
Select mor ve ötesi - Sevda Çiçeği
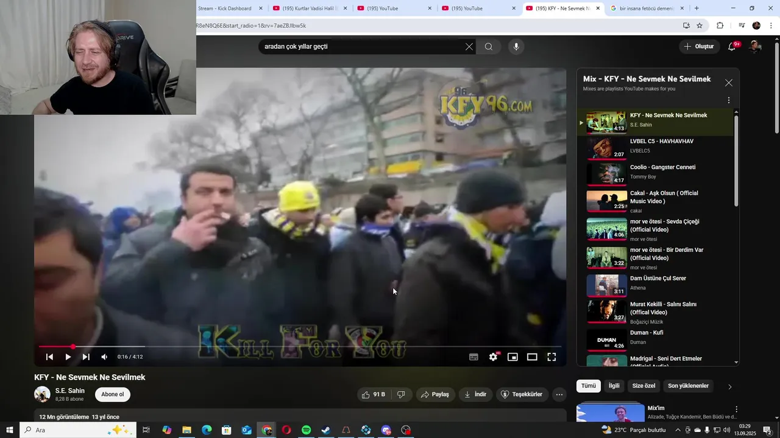coord(656,230)
